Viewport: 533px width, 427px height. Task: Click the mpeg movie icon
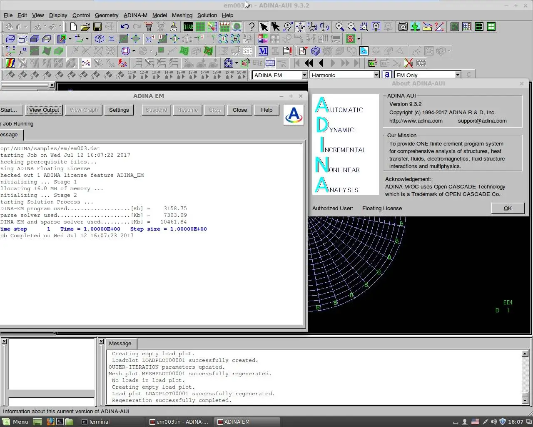pos(421,63)
